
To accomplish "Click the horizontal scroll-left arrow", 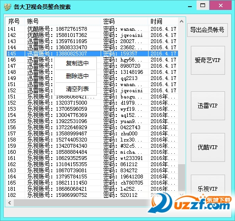I will 9,203.
